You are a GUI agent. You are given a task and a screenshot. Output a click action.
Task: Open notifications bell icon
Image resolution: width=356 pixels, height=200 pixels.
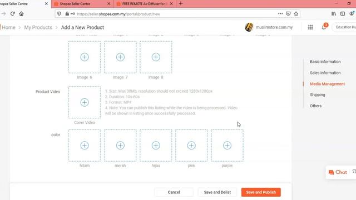[x=324, y=27]
